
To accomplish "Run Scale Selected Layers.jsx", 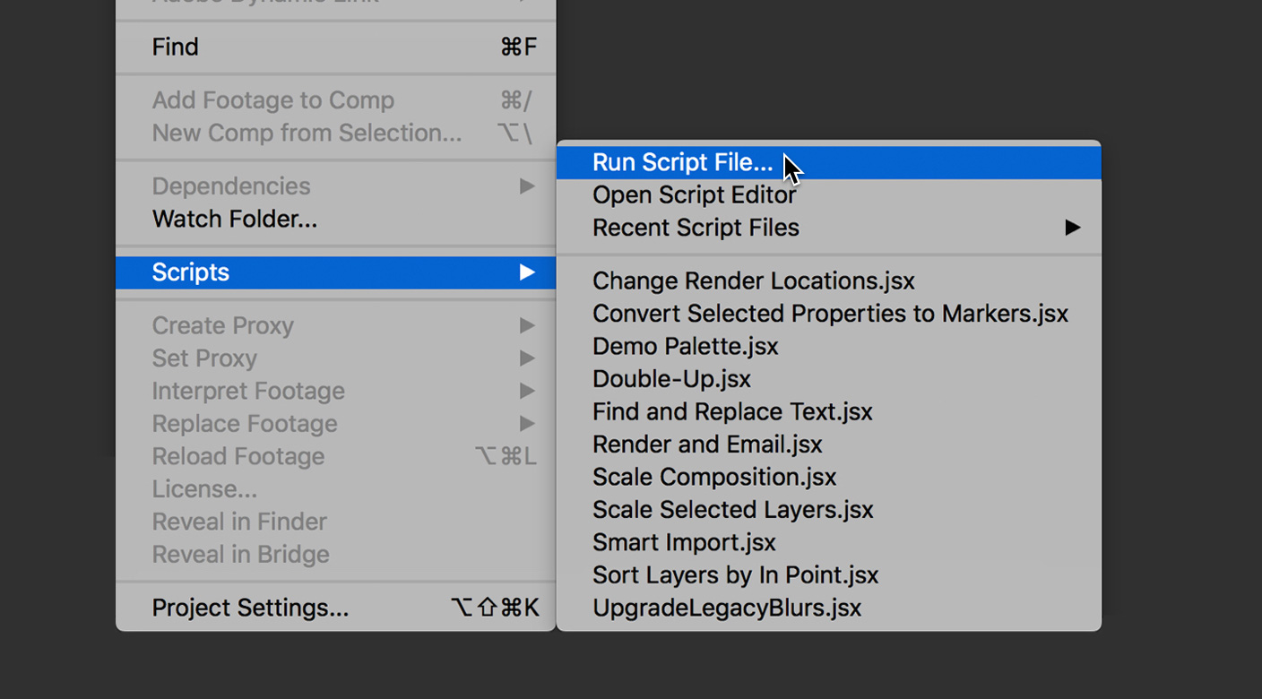I will pos(732,510).
